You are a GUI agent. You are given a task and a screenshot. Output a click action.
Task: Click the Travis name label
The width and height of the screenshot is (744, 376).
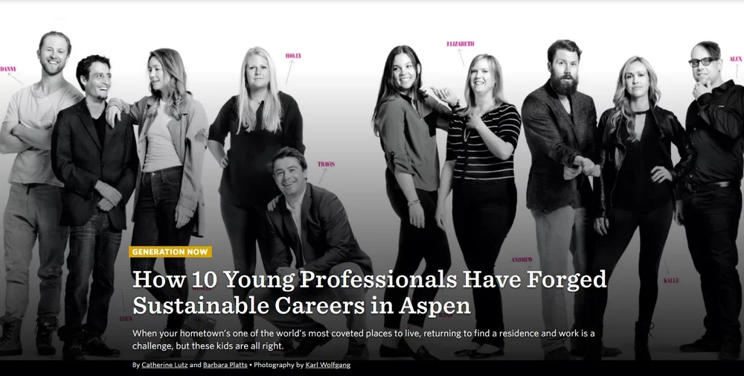pos(326,165)
